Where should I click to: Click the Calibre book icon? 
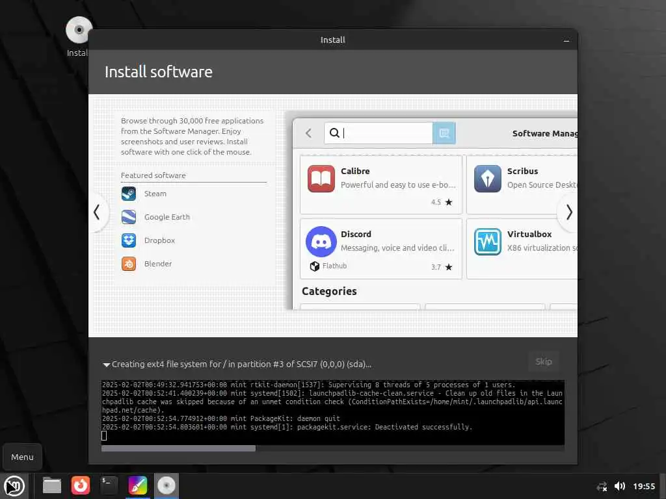coord(321,179)
